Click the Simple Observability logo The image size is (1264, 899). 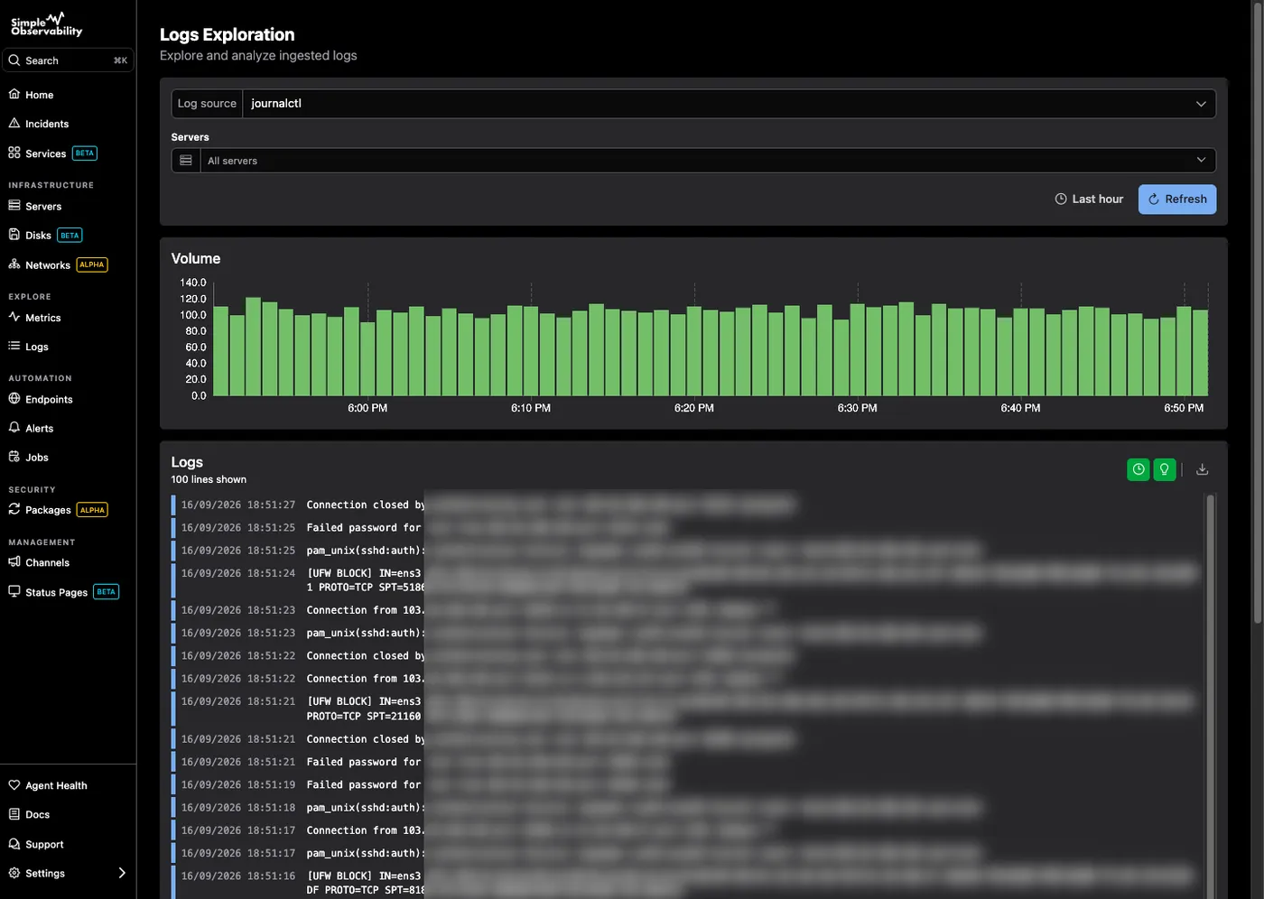47,23
